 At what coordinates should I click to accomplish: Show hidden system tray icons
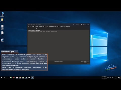(x=107, y=77)
